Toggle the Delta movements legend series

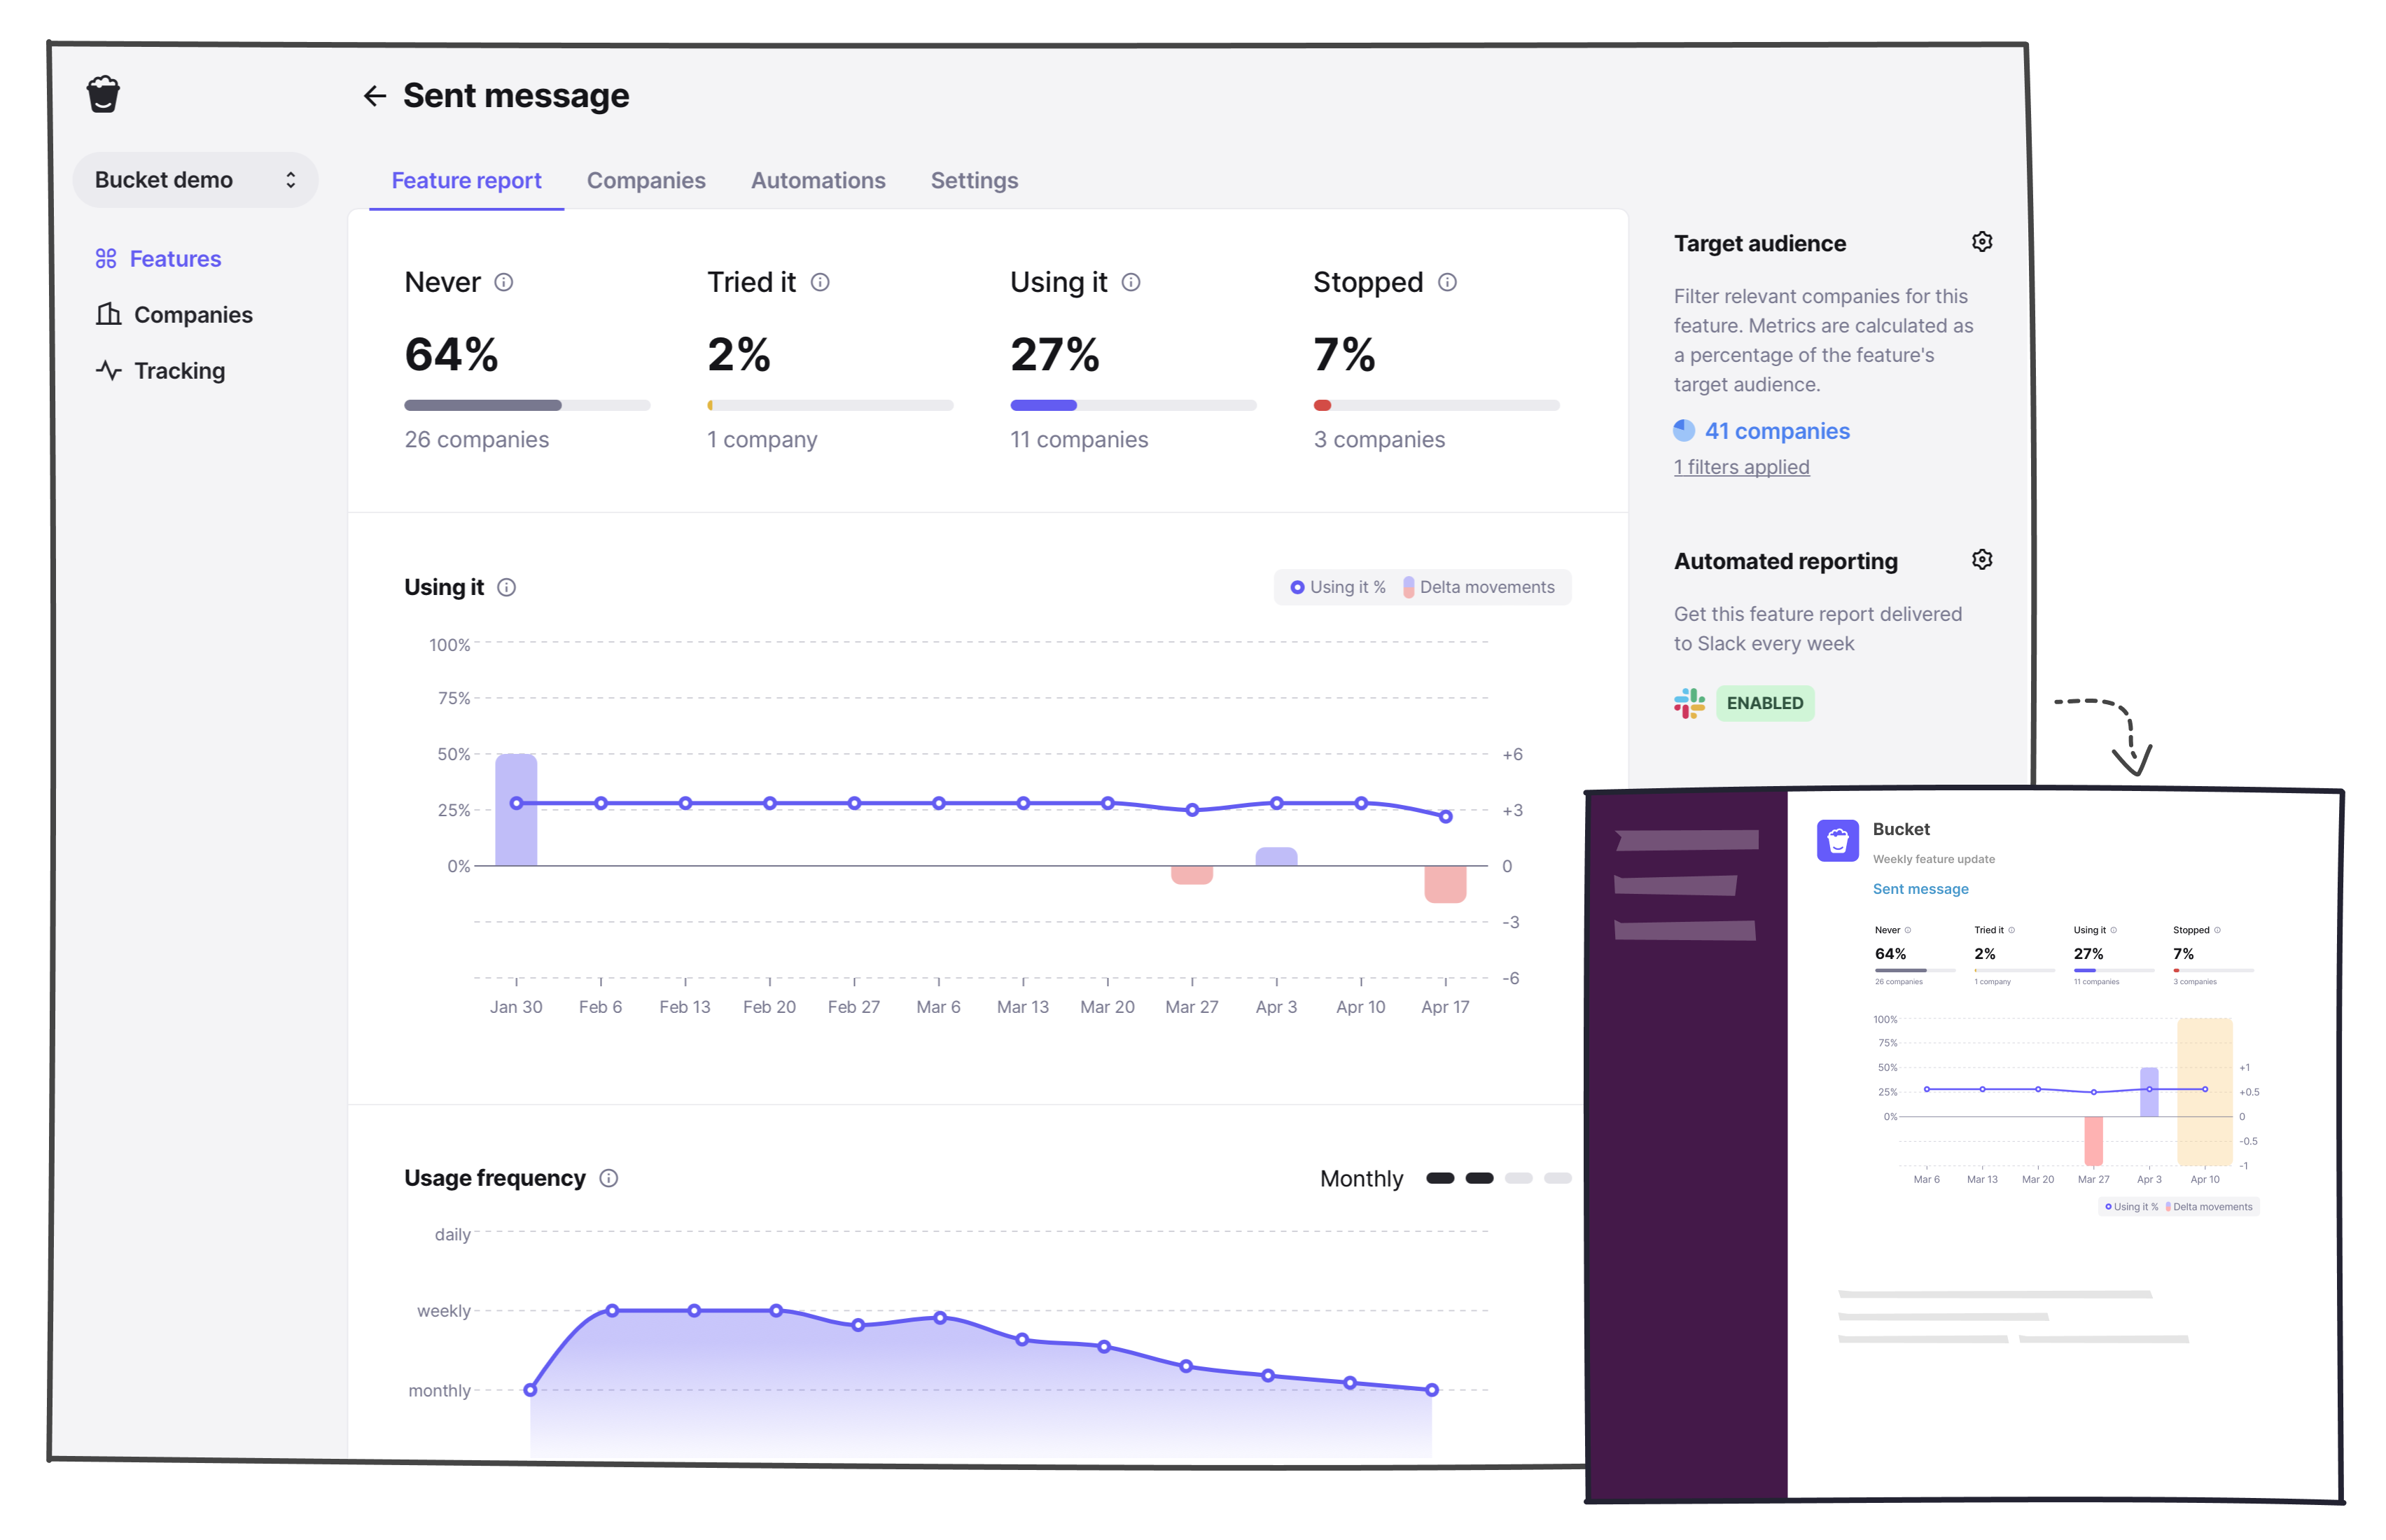coord(1479,588)
